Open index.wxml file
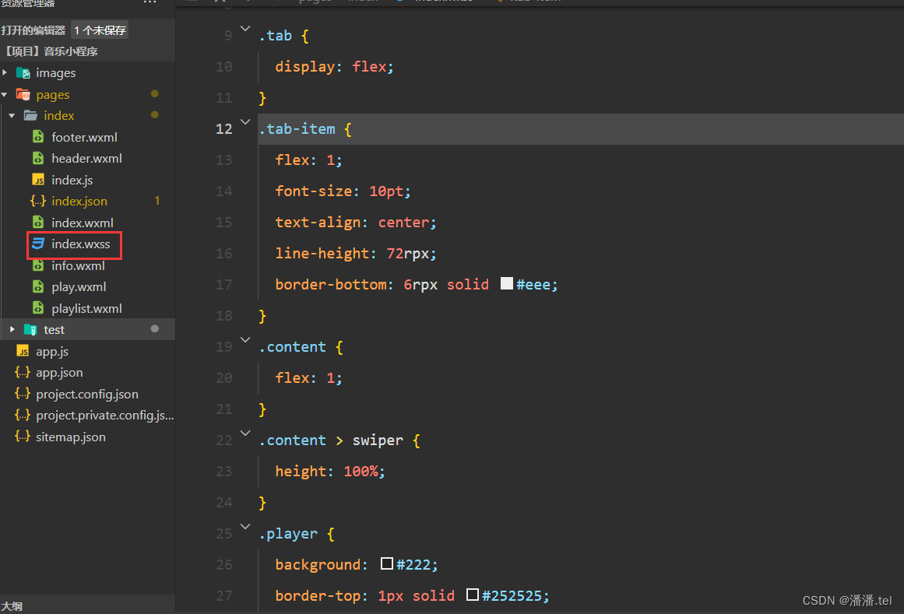Image resolution: width=904 pixels, height=614 pixels. point(83,223)
